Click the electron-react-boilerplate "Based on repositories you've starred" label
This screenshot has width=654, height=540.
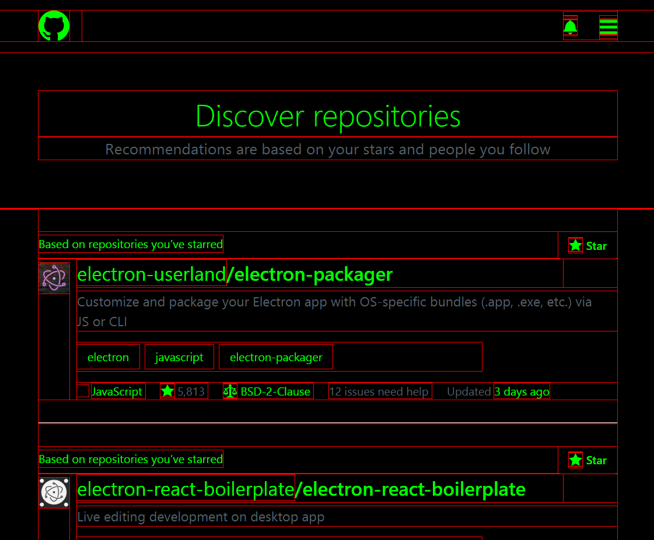tap(131, 459)
